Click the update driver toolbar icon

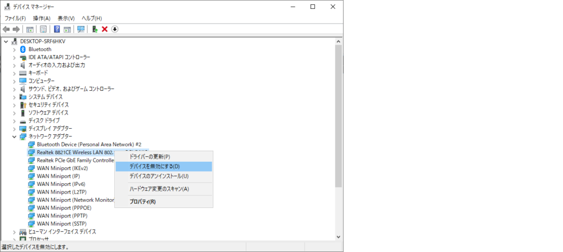(x=95, y=29)
